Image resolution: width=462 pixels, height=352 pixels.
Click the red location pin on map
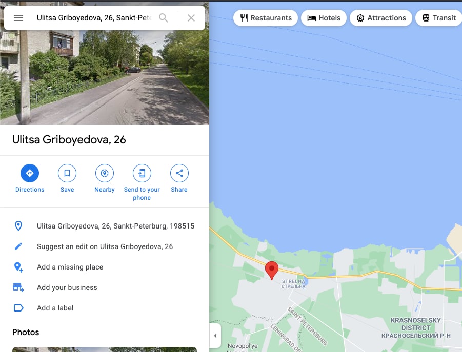click(272, 270)
